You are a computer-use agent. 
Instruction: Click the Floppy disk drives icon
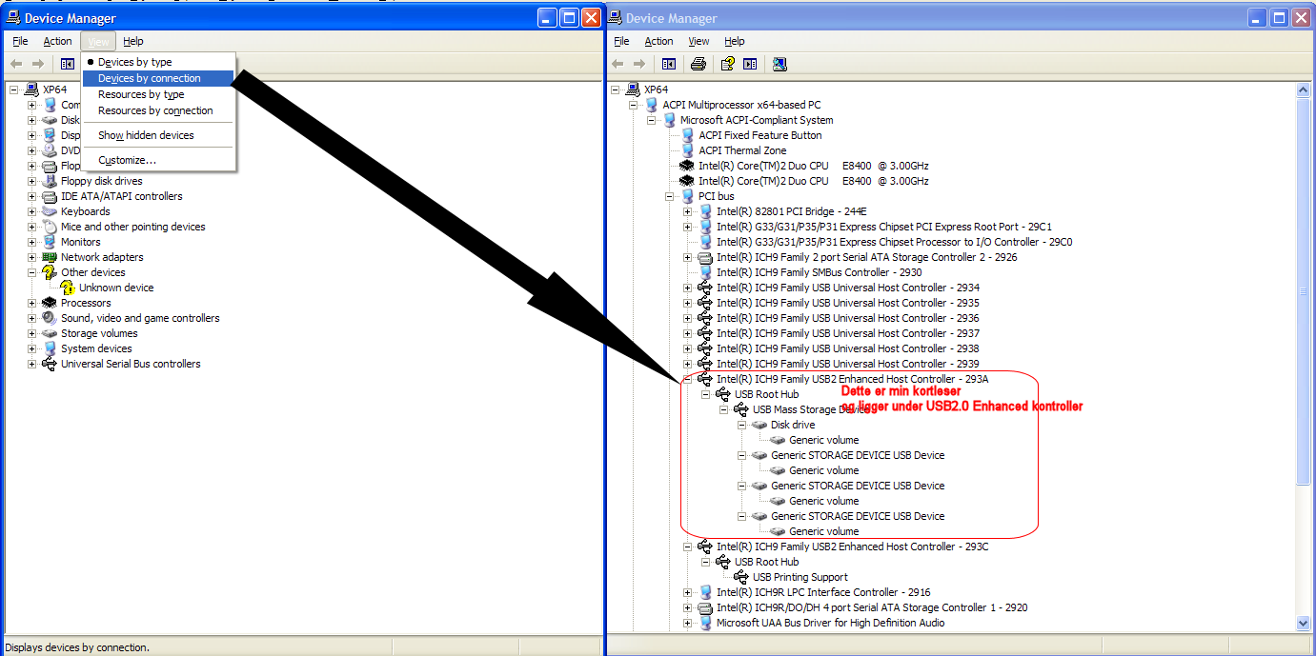50,181
